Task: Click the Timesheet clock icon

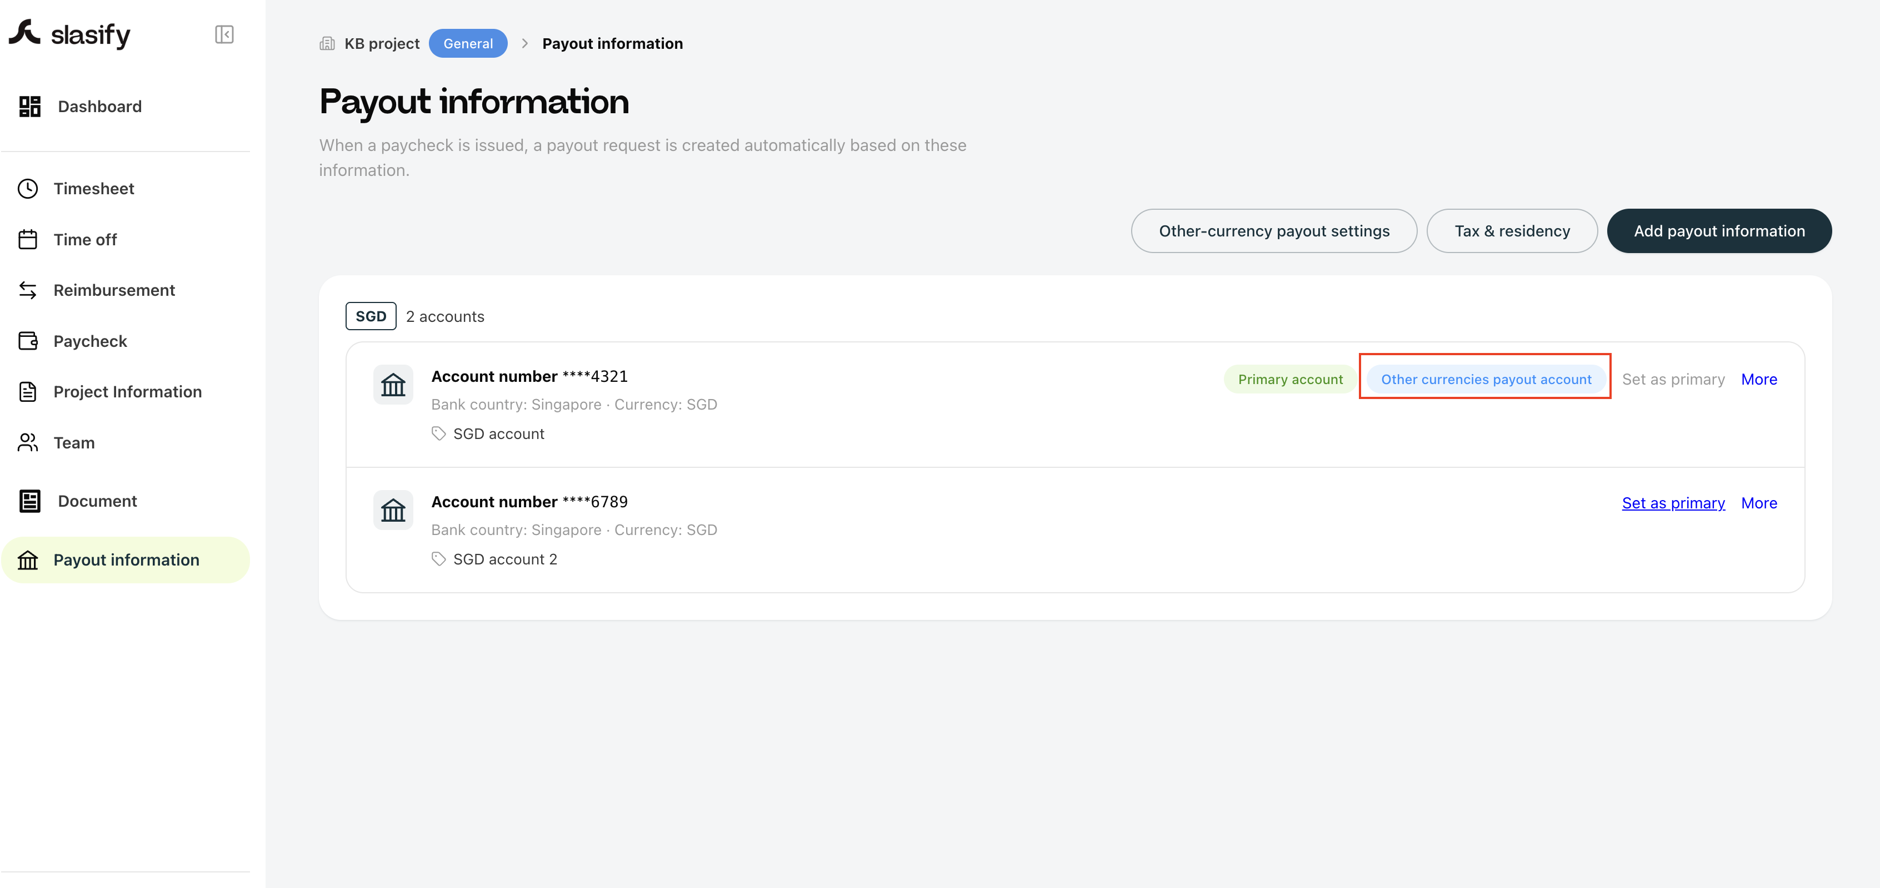Action: (28, 189)
